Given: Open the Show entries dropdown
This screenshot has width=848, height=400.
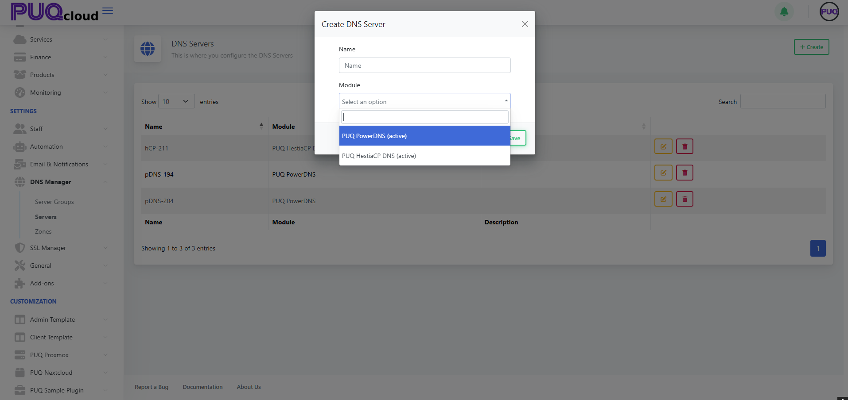Looking at the screenshot, I should pyautogui.click(x=176, y=101).
